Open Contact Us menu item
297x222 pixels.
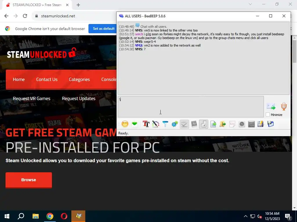(x=47, y=79)
